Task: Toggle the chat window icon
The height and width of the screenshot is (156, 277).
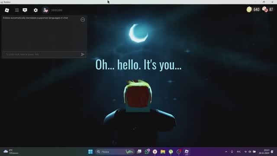Action: [x=25, y=10]
